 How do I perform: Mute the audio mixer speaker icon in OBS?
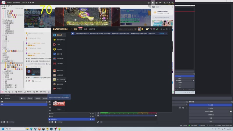(x=98, y=116)
